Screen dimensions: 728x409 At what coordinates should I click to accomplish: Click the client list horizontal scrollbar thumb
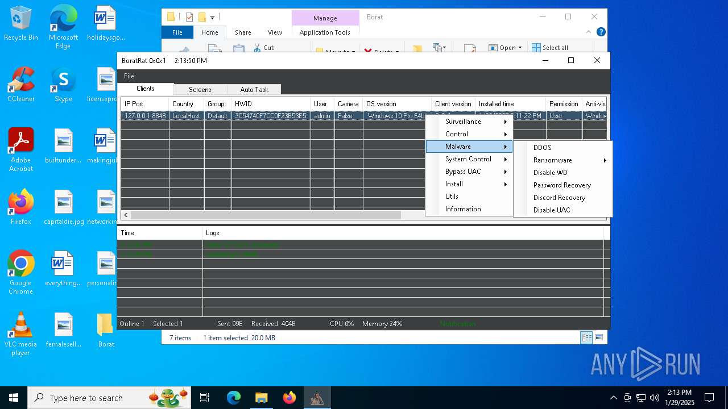[266, 215]
